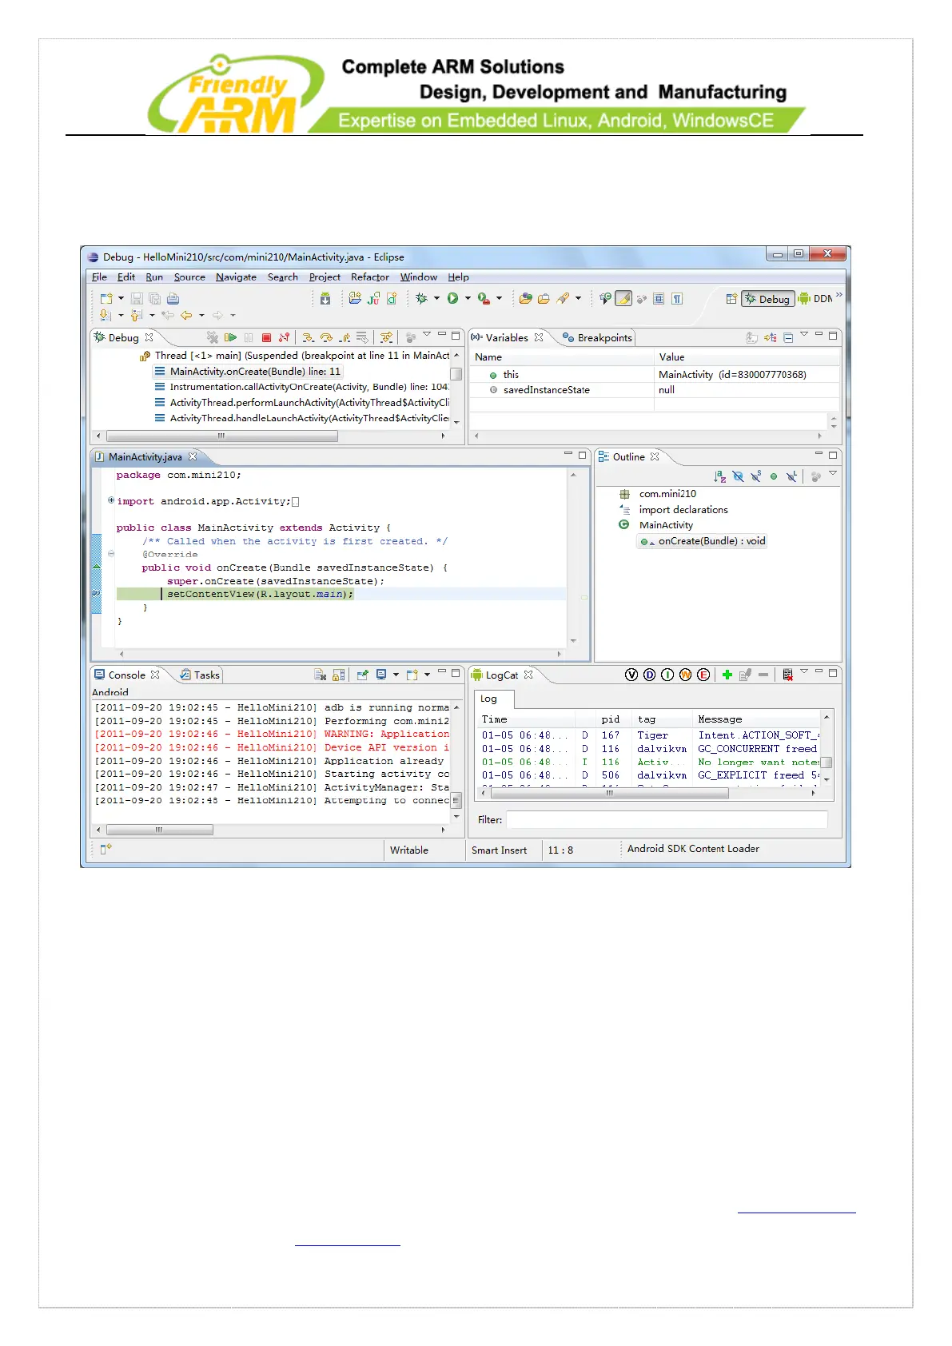Clear the LogCat log output
952x1346 pixels.
(787, 675)
